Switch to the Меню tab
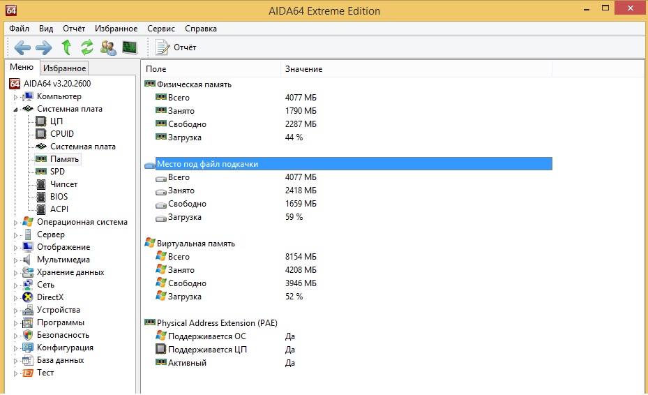Screen dimensions: 648x395 pos(22,67)
